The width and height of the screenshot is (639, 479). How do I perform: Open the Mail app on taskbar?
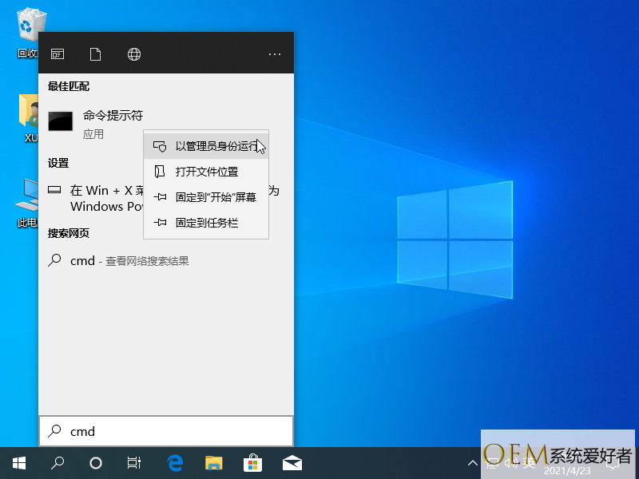point(292,462)
